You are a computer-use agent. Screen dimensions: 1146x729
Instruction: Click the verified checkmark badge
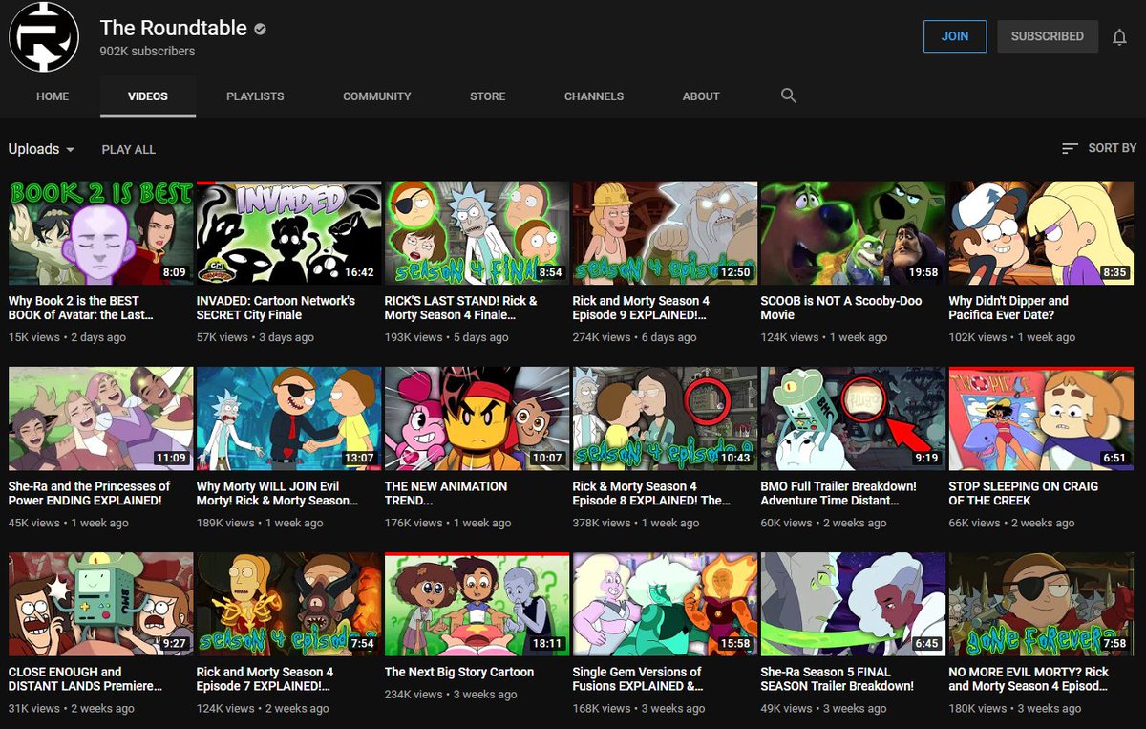coord(260,30)
